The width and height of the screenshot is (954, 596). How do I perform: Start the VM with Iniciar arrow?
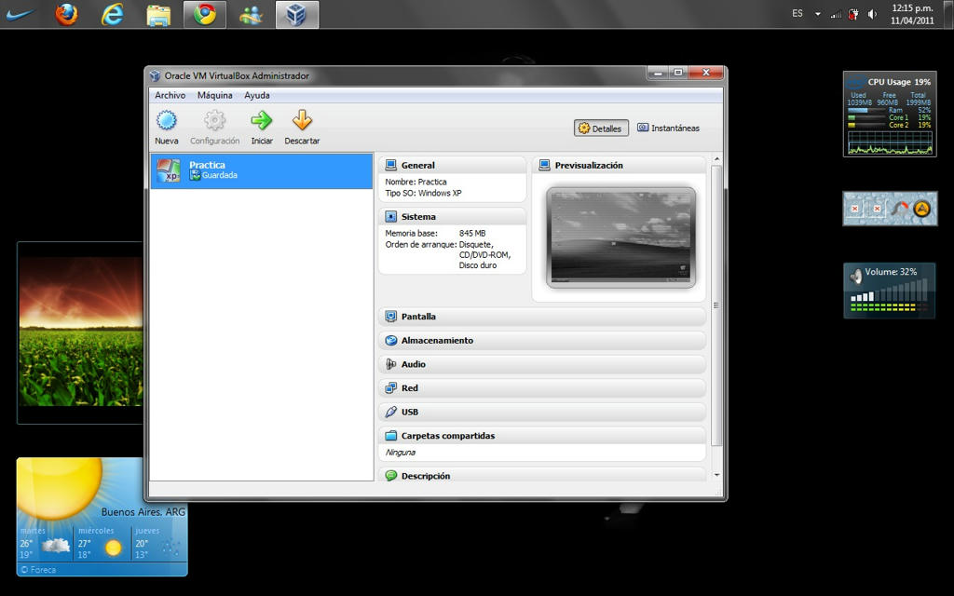262,120
